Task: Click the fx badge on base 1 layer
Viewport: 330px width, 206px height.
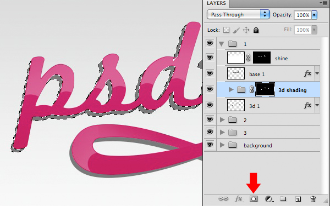Action: [307, 73]
